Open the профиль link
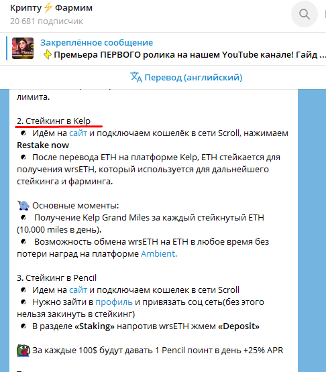The width and height of the screenshot is (326, 372). [114, 302]
